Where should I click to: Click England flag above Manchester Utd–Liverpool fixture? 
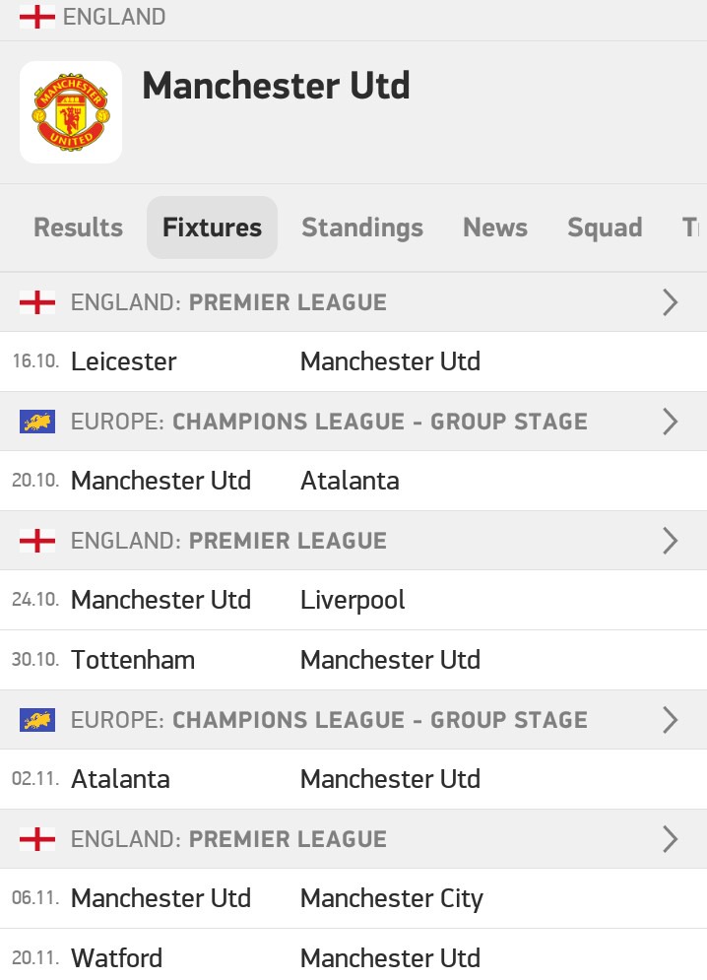[x=36, y=541]
